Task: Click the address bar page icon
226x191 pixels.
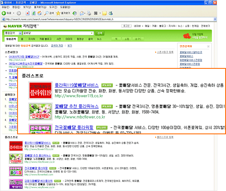Action: click(x=4, y=19)
